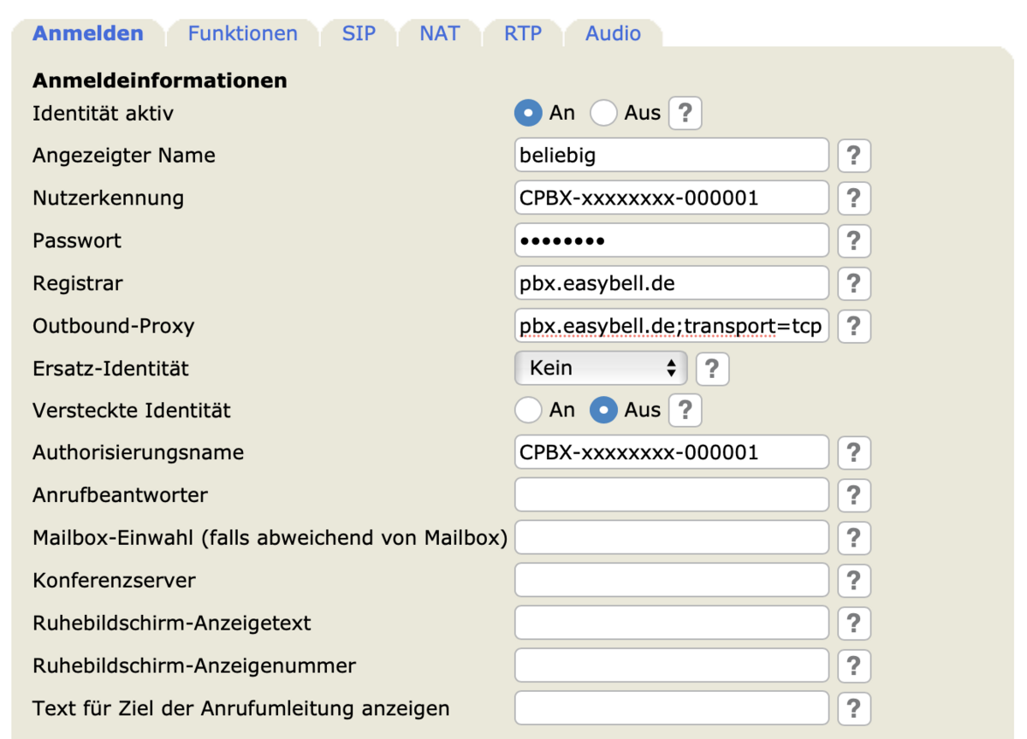Open the Outbound-Proxy help icon
Image resolution: width=1027 pixels, height=739 pixels.
(853, 326)
